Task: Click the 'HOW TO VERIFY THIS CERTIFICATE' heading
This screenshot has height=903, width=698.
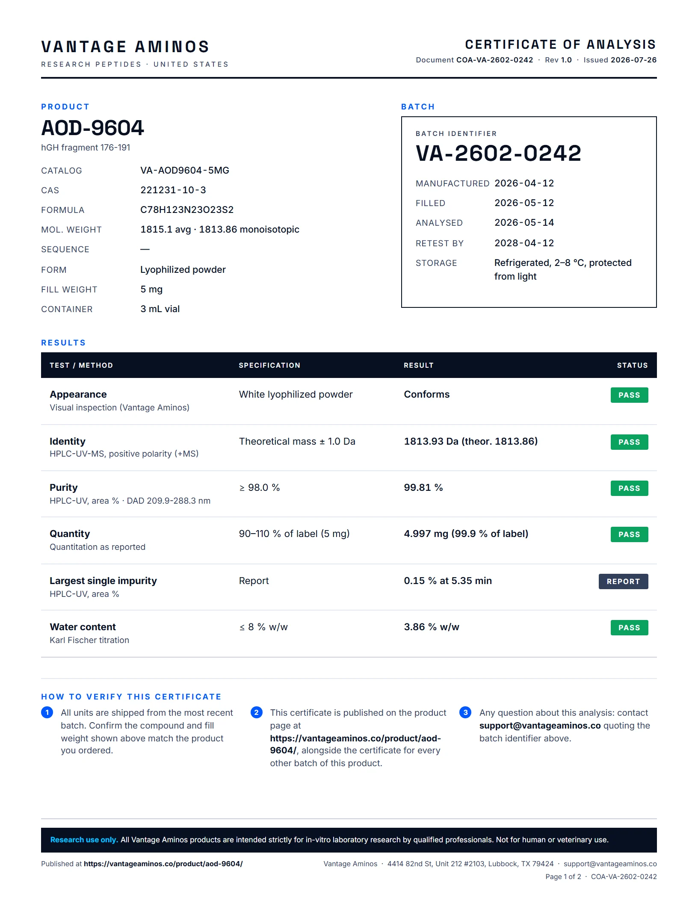Action: point(131,696)
